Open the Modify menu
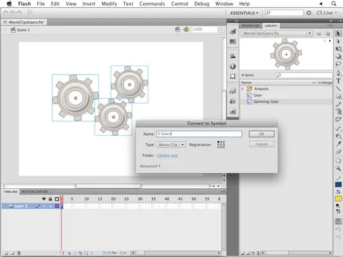 click(109, 4)
